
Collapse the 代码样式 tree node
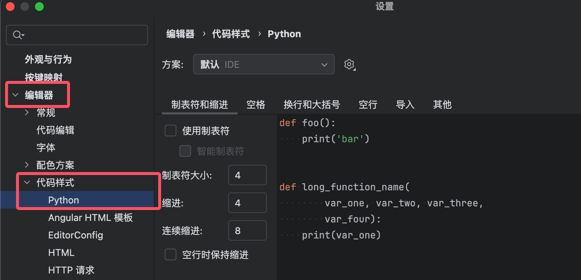pos(27,183)
